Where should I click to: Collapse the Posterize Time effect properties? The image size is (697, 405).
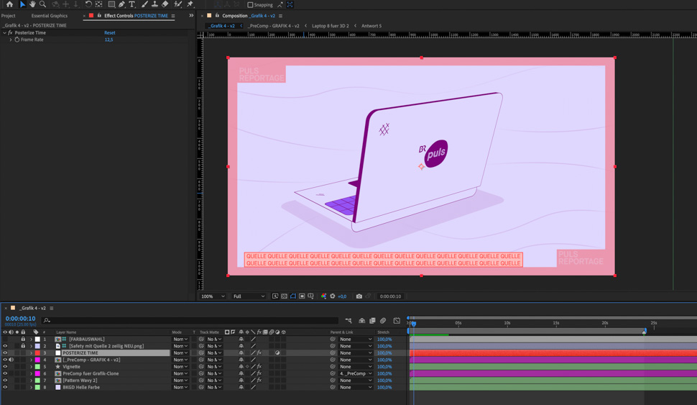click(x=4, y=33)
